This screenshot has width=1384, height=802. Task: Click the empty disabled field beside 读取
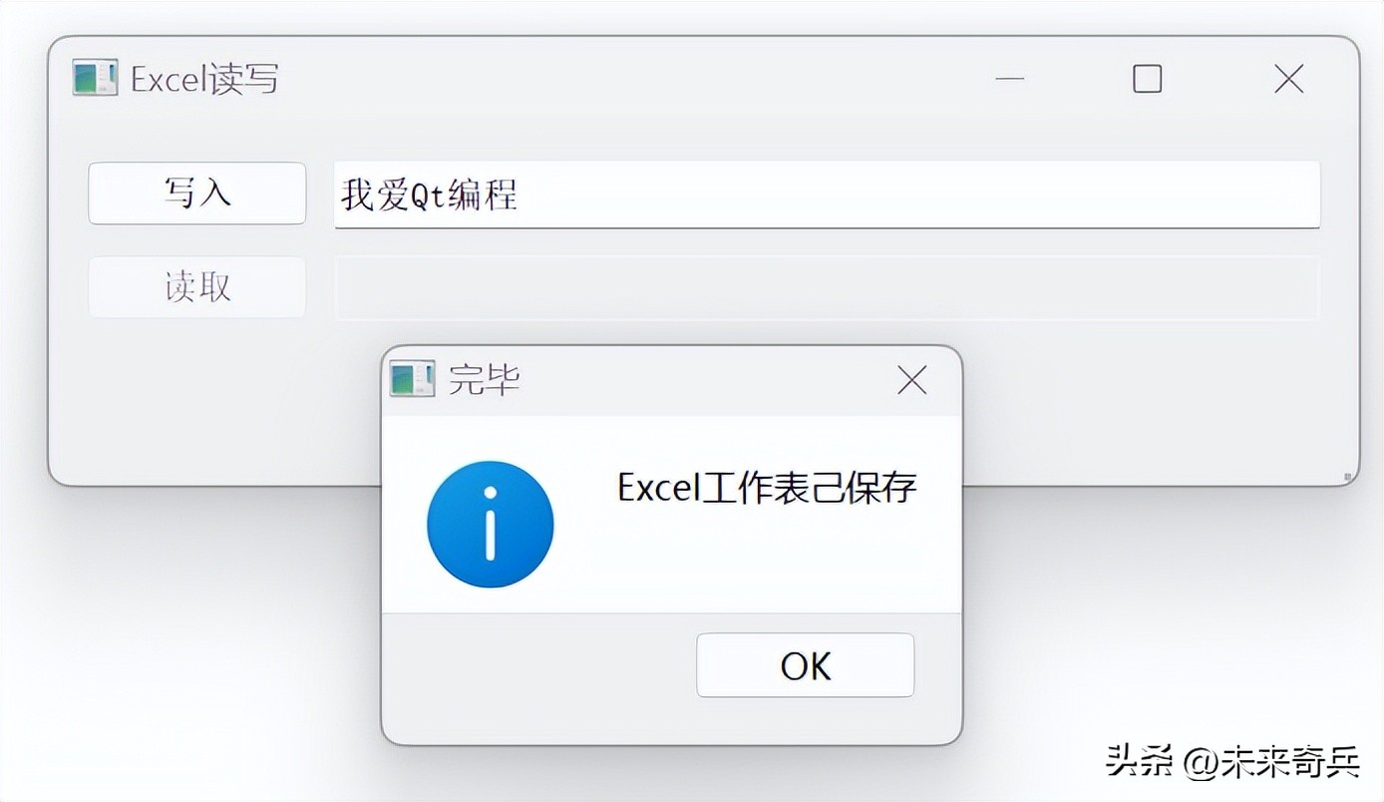(827, 288)
